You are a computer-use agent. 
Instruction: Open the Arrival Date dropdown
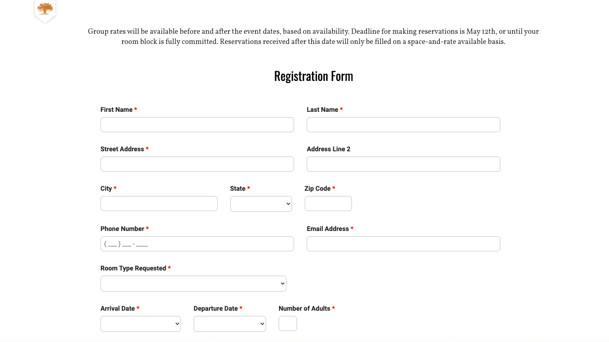[140, 324]
